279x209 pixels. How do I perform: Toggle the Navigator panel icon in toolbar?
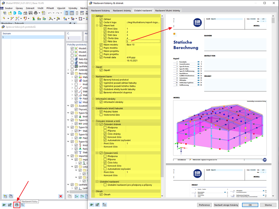coord(66,13)
